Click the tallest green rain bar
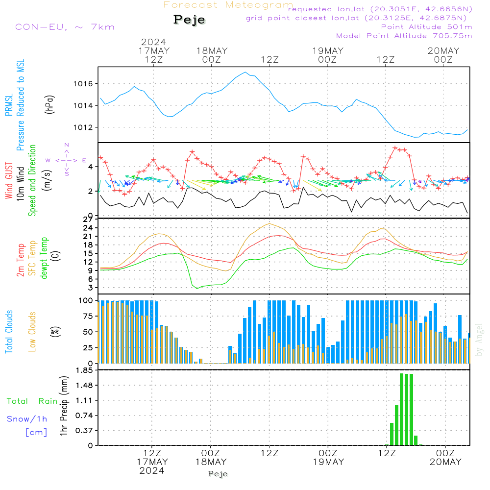490x490 pixels. click(402, 409)
